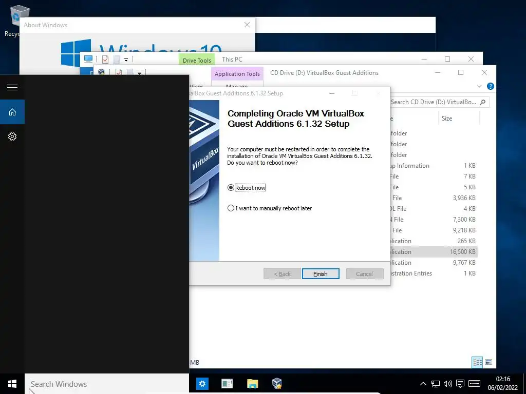Select the Reboot now radio option
Screen dimensions: 526x394
pyautogui.click(x=247, y=188)
